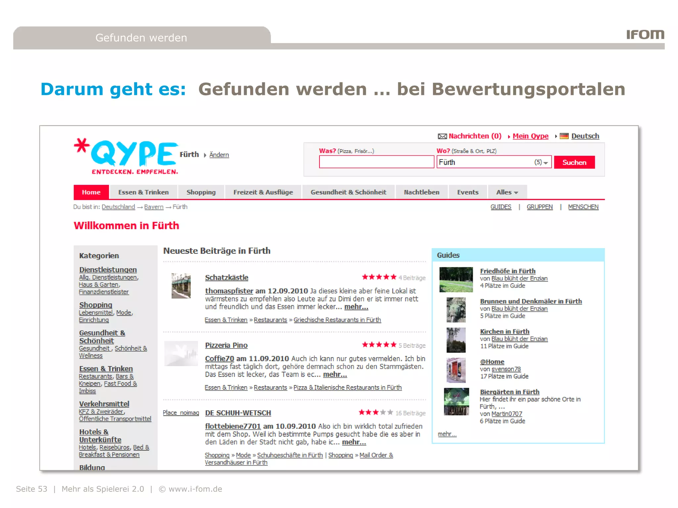The width and height of the screenshot is (678, 508).
Task: Open the Verkehrsmittel category
Action: [104, 404]
